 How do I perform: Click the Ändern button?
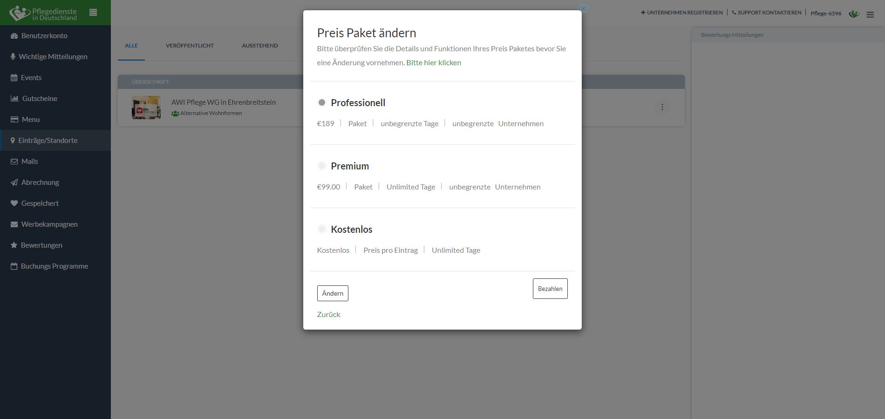(333, 293)
